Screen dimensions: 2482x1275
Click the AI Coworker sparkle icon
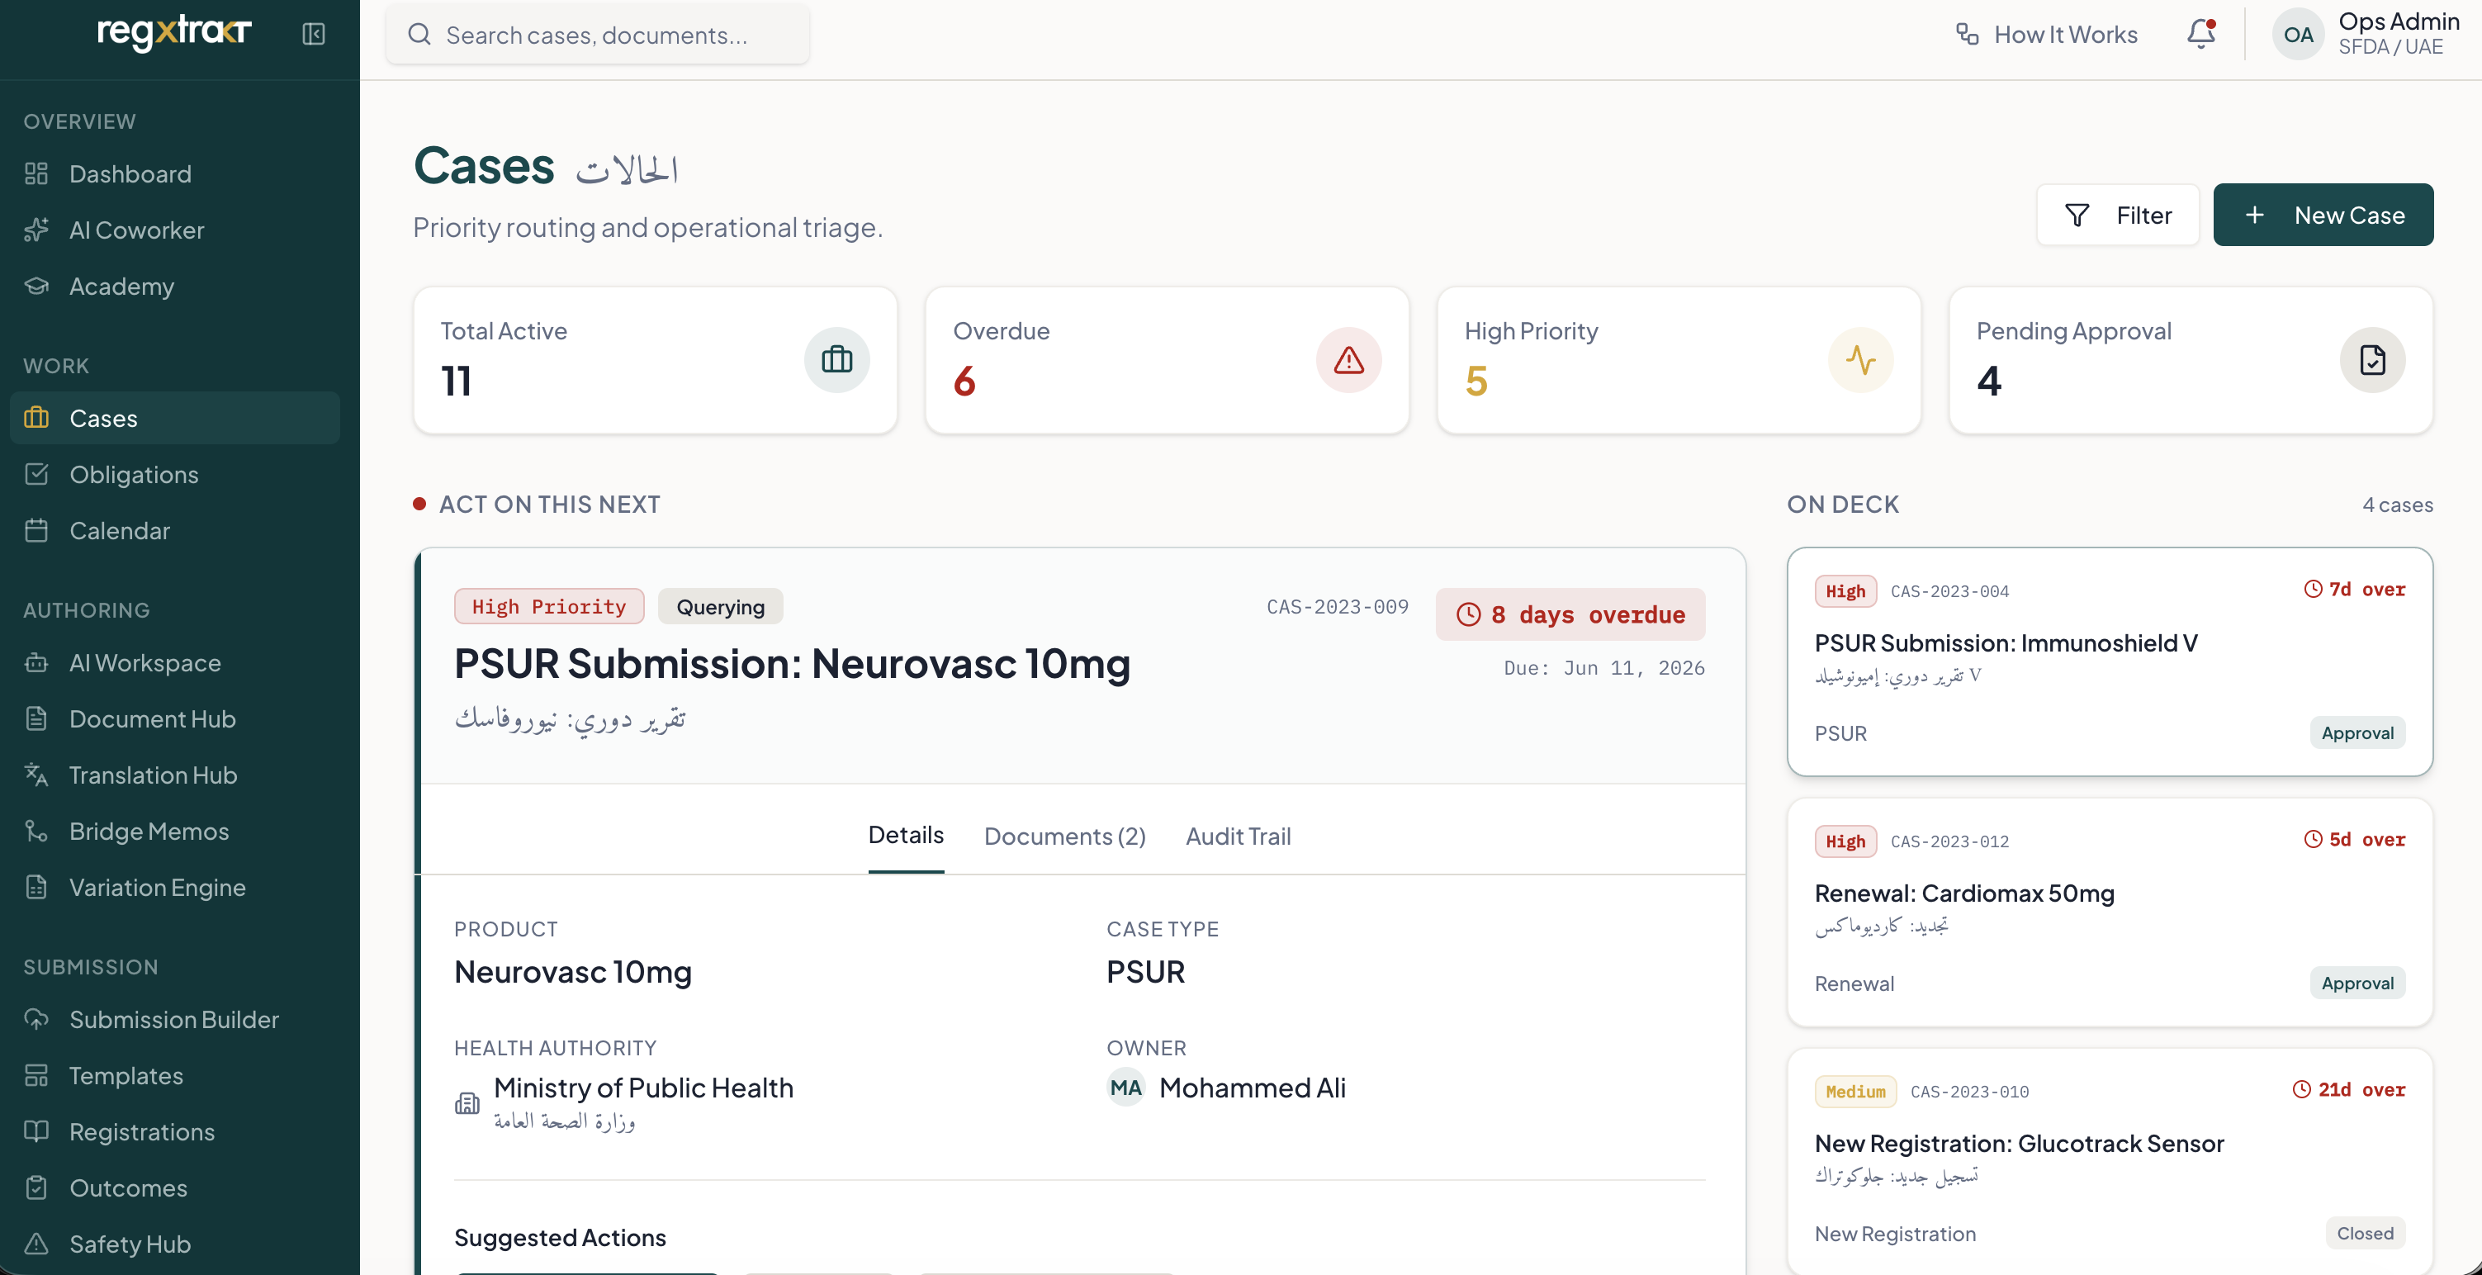pos(36,230)
